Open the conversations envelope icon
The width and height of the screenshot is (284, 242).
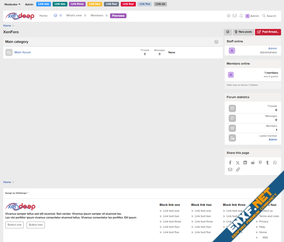pos(235,16)
